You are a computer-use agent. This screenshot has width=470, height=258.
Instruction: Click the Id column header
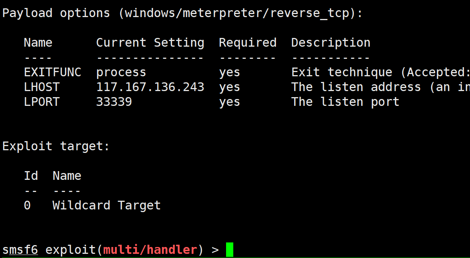tap(31, 176)
